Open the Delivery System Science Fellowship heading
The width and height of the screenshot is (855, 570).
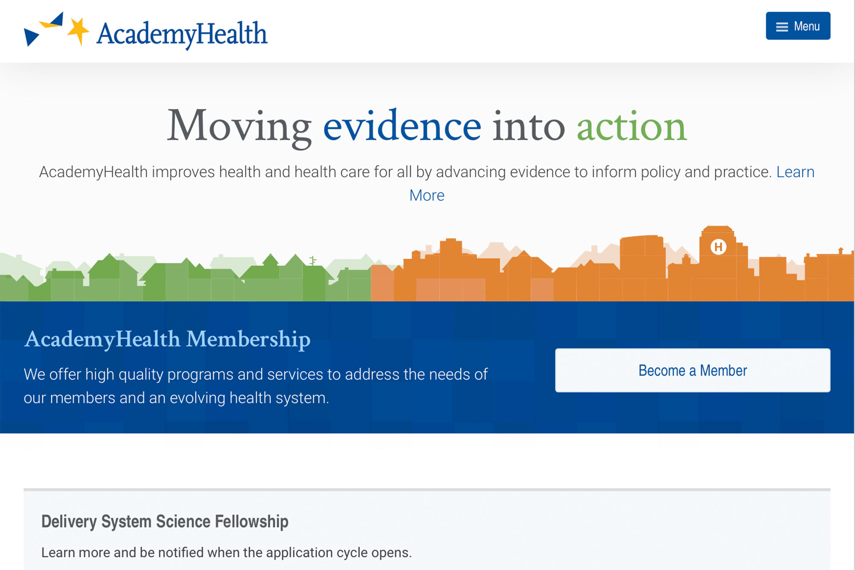click(x=165, y=521)
